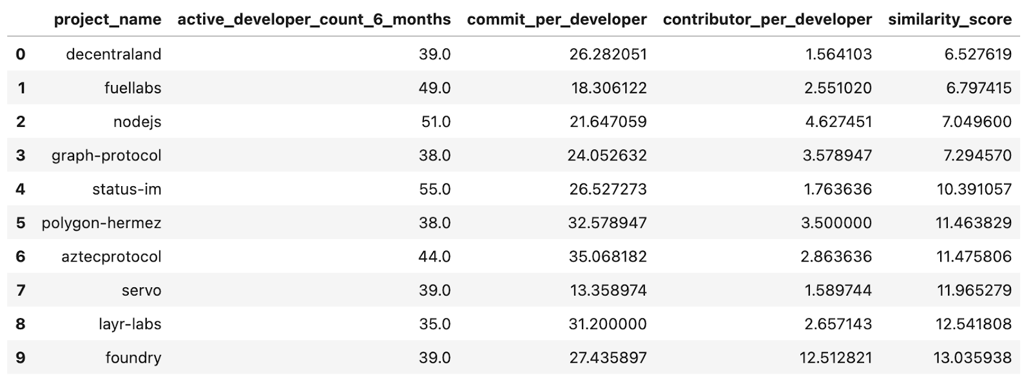
Task: Select foundry's similarity score 13.035938
Action: (x=972, y=357)
